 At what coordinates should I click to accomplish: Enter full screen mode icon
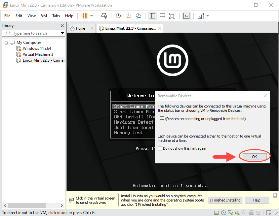172,16
